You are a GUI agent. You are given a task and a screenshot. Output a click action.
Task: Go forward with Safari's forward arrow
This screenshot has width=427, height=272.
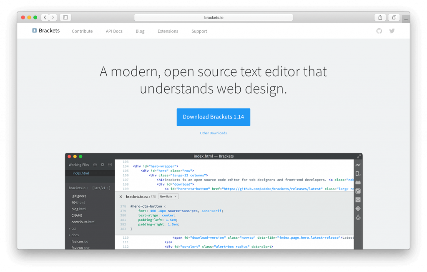[x=53, y=17]
